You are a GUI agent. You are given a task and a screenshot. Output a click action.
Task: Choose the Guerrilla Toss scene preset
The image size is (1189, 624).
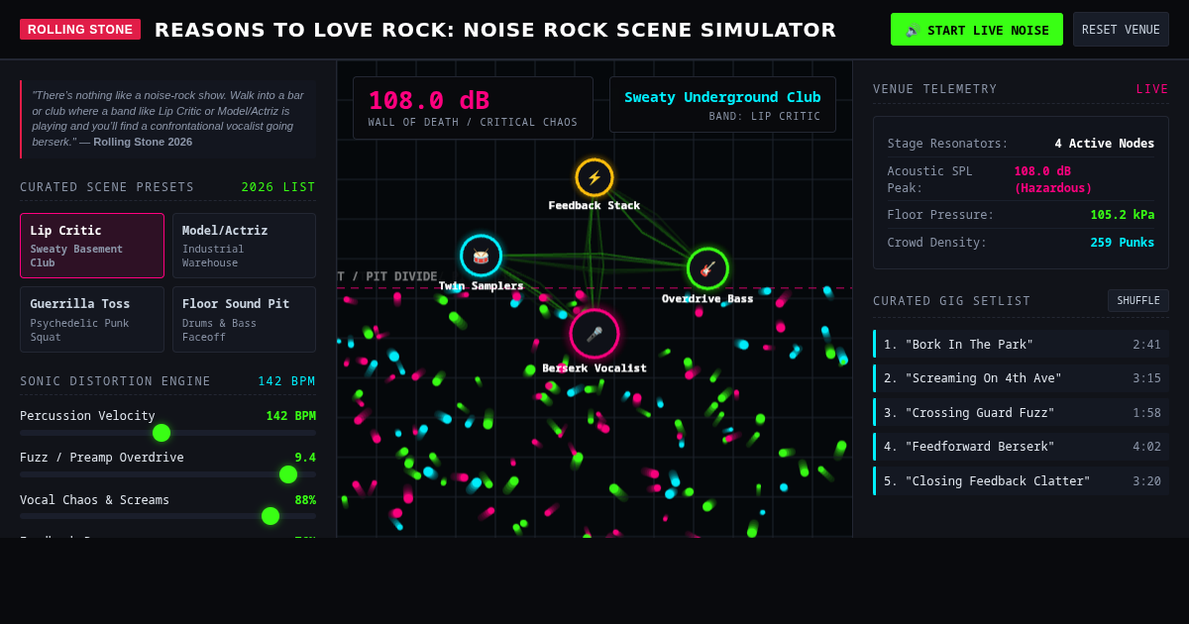[92, 320]
